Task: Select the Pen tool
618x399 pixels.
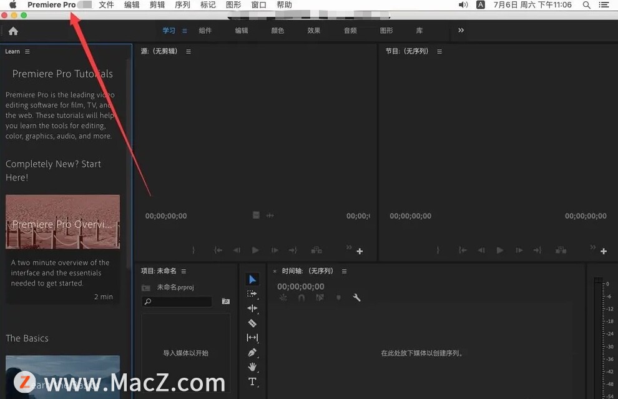Action: (x=252, y=352)
